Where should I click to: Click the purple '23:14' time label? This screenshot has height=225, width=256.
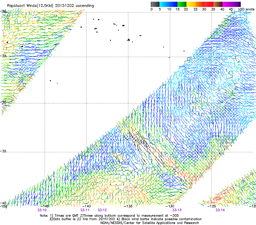coord(220,210)
